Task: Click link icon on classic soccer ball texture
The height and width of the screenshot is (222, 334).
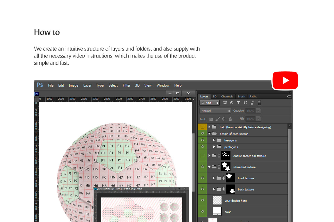Action: tap(219, 156)
